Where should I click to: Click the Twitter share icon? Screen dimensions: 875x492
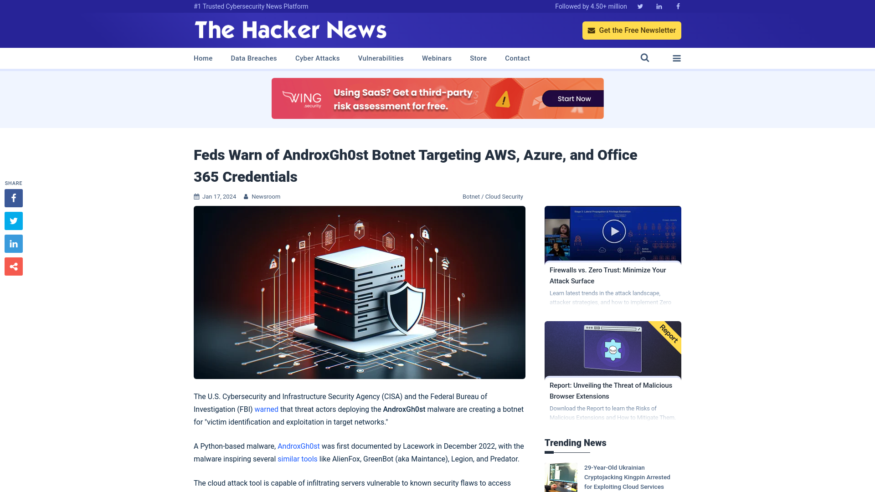[13, 220]
